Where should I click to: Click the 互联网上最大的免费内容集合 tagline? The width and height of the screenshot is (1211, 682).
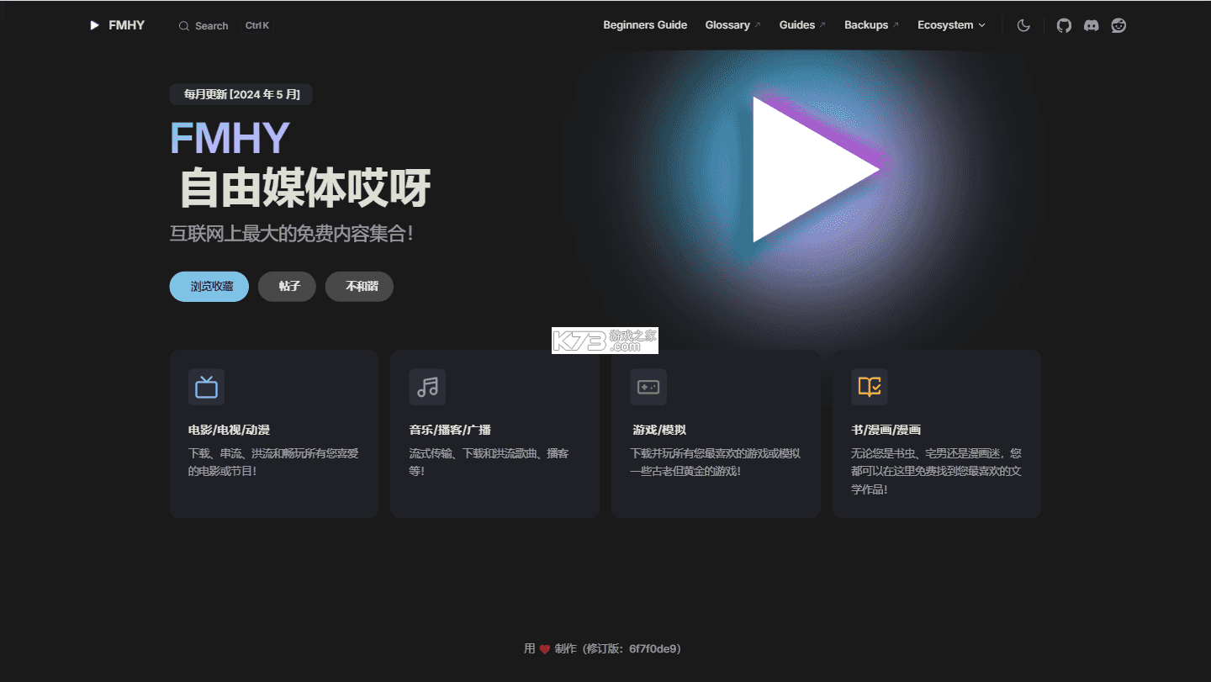point(292,233)
